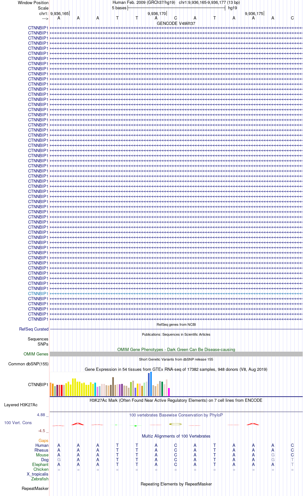The image size is (303, 496).
Task: Open 100 vertebrates Basewise Conservation by PhyloP
Action: (176, 415)
